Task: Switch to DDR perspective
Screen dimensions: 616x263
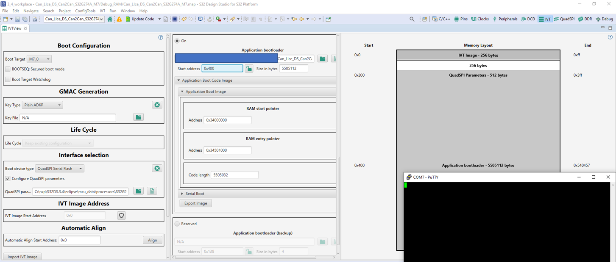Action: click(x=585, y=19)
